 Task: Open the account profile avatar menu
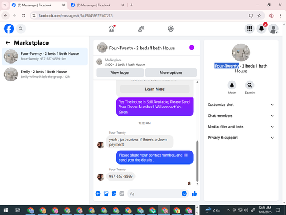(x=273, y=29)
